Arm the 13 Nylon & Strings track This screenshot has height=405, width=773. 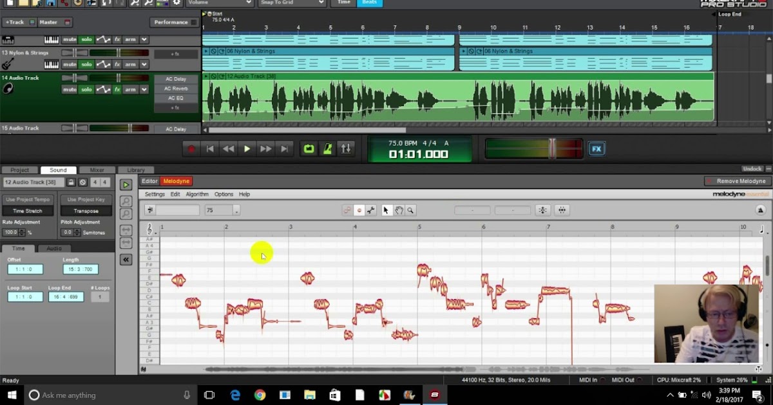pyautogui.click(x=131, y=64)
